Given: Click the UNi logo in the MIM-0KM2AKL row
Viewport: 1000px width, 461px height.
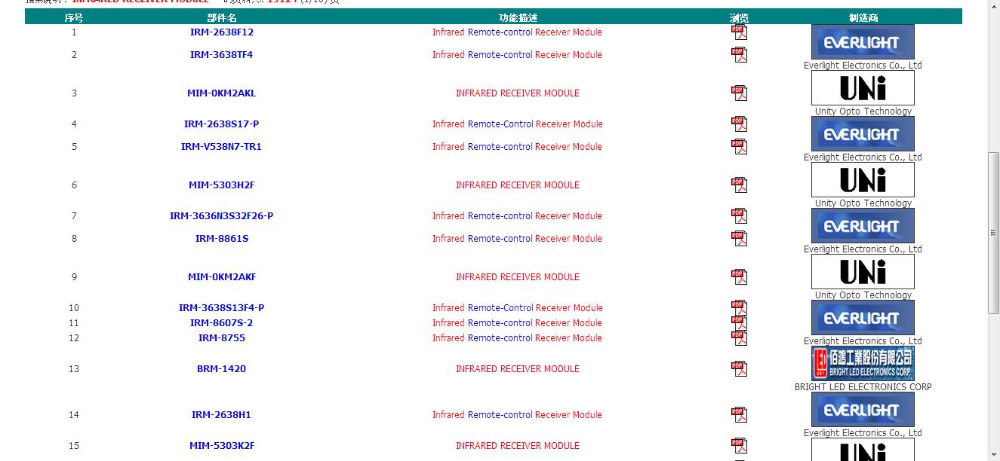Looking at the screenshot, I should [x=863, y=88].
